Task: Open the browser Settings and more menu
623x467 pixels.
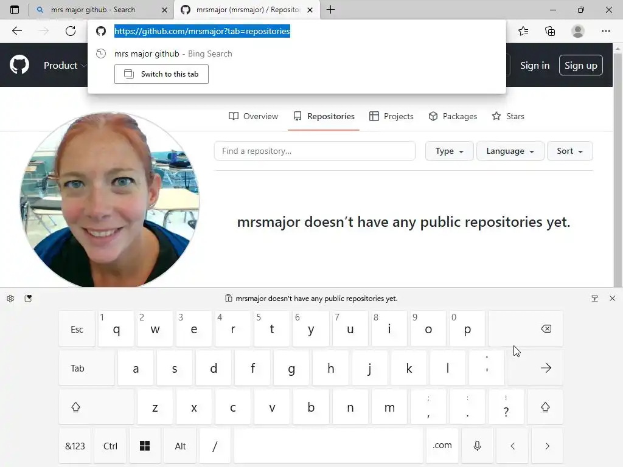Action: pyautogui.click(x=605, y=31)
